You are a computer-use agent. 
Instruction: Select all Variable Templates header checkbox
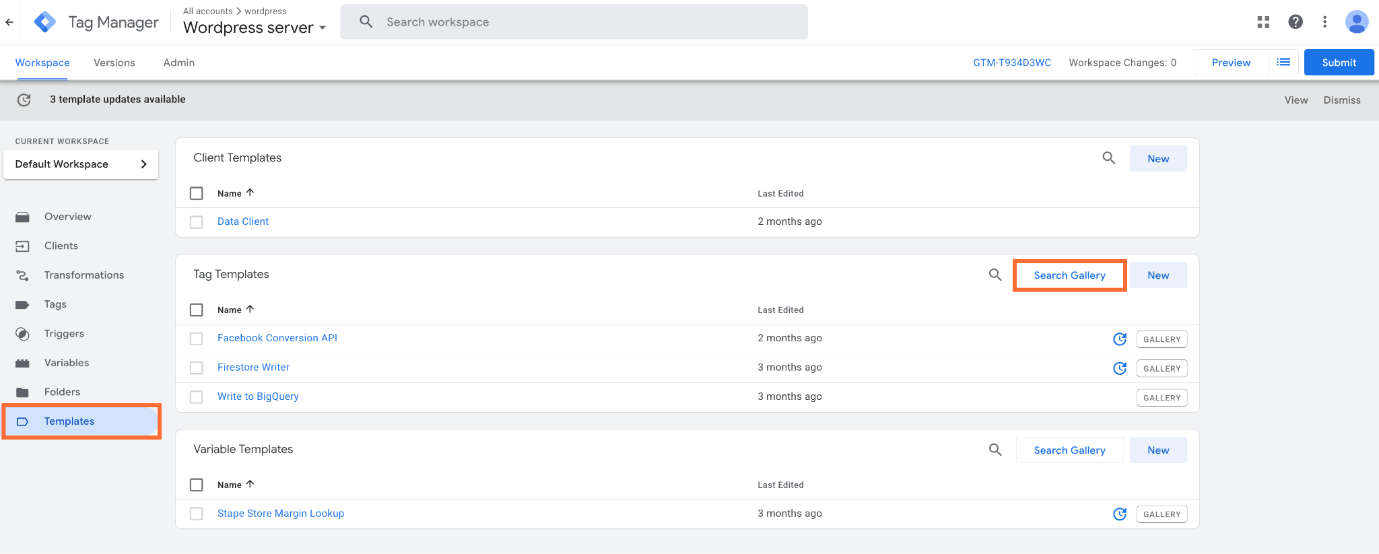click(x=197, y=485)
